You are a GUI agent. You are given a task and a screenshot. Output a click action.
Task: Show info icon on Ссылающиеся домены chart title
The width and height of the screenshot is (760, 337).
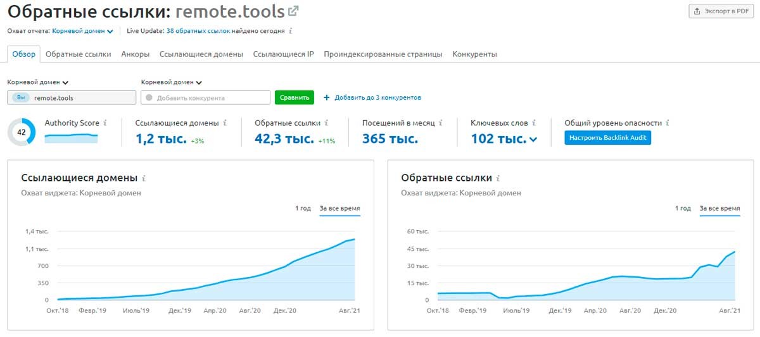144,178
